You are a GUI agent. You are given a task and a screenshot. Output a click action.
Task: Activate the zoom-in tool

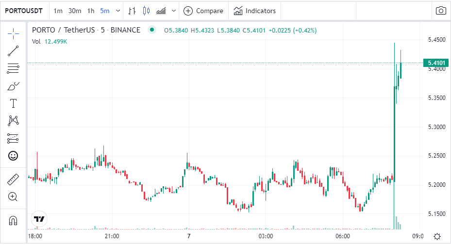(13, 196)
